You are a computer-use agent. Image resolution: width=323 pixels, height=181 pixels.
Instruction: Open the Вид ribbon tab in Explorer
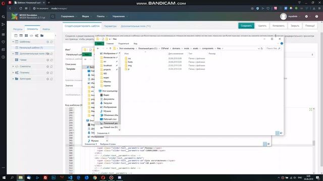point(135,44)
